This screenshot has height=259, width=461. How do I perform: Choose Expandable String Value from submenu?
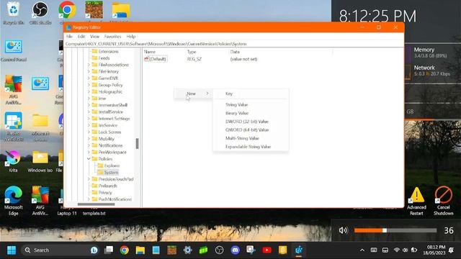click(x=251, y=147)
